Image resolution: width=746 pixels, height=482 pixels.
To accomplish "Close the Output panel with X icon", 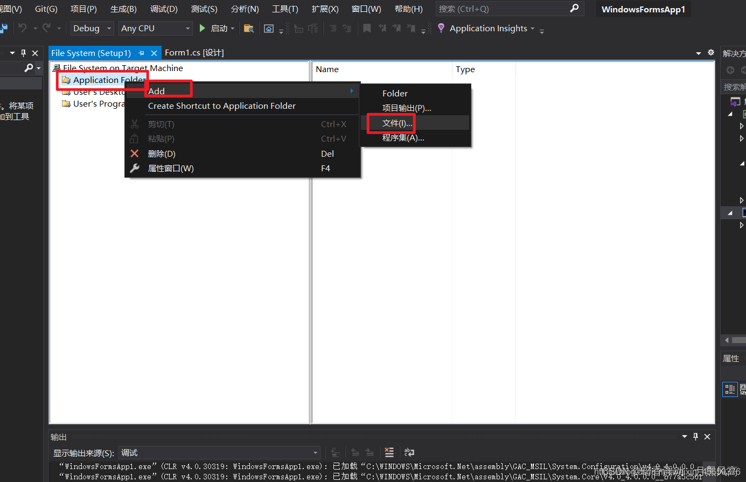I will click(707, 437).
